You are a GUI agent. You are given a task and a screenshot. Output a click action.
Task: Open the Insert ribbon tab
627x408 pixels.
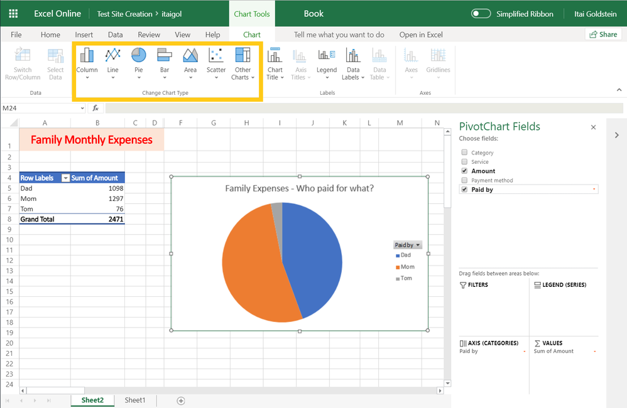pos(84,35)
